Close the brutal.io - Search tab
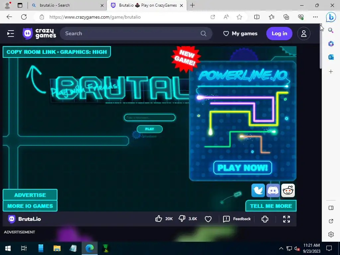 point(102,5)
